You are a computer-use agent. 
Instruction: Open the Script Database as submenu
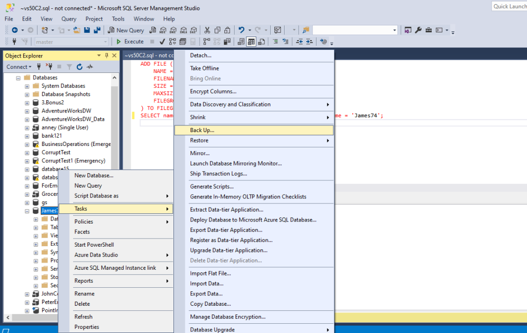tap(116, 196)
